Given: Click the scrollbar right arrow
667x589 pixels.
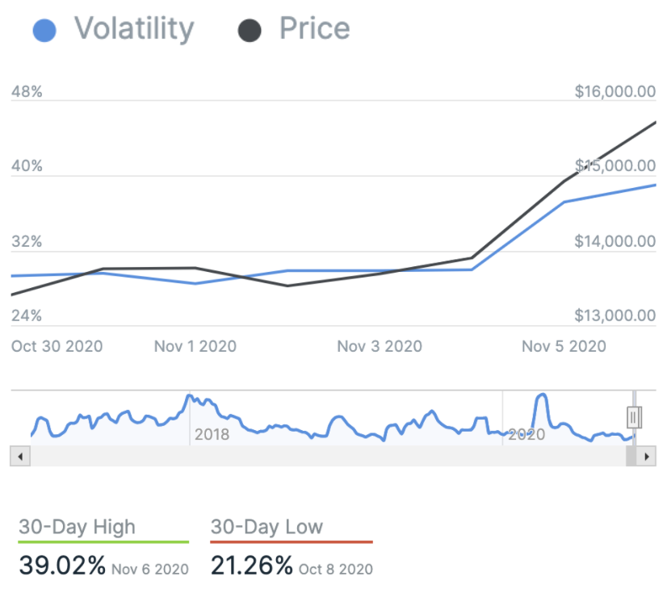Looking at the screenshot, I should click(645, 456).
